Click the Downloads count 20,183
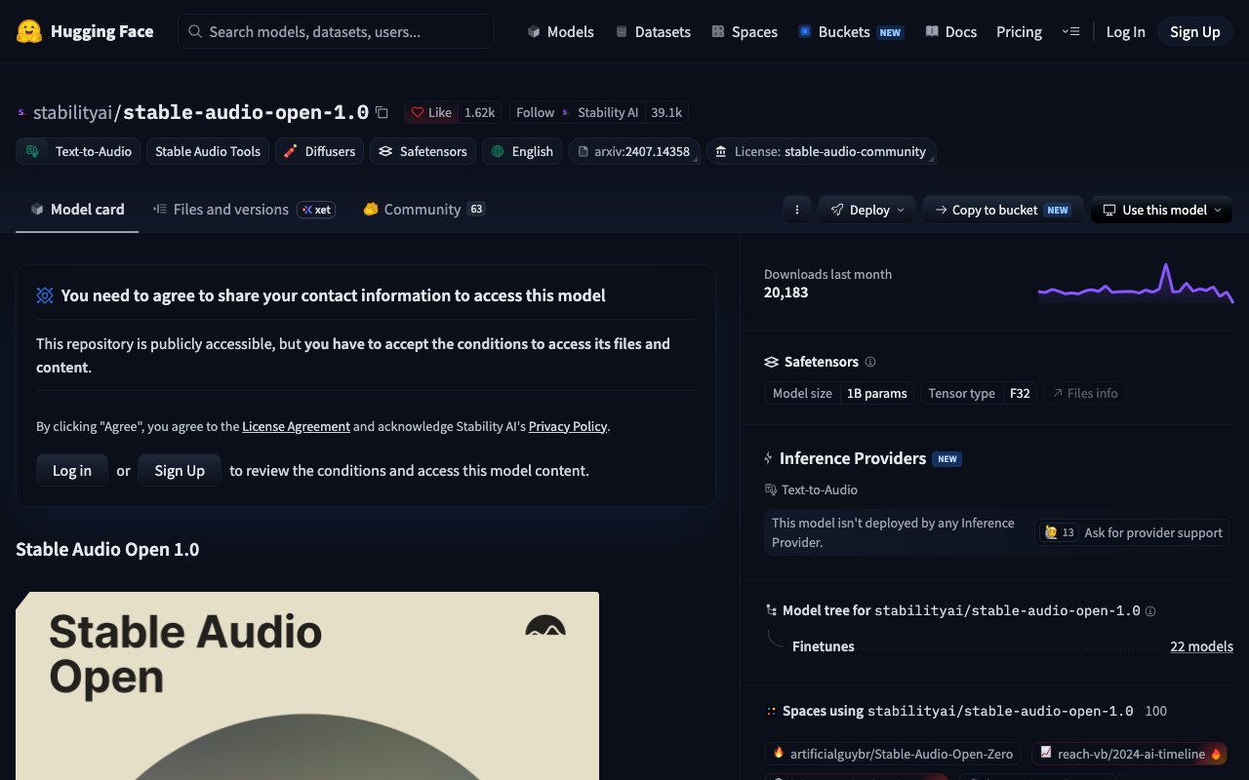Screen dimensions: 1249x780 pos(786,292)
